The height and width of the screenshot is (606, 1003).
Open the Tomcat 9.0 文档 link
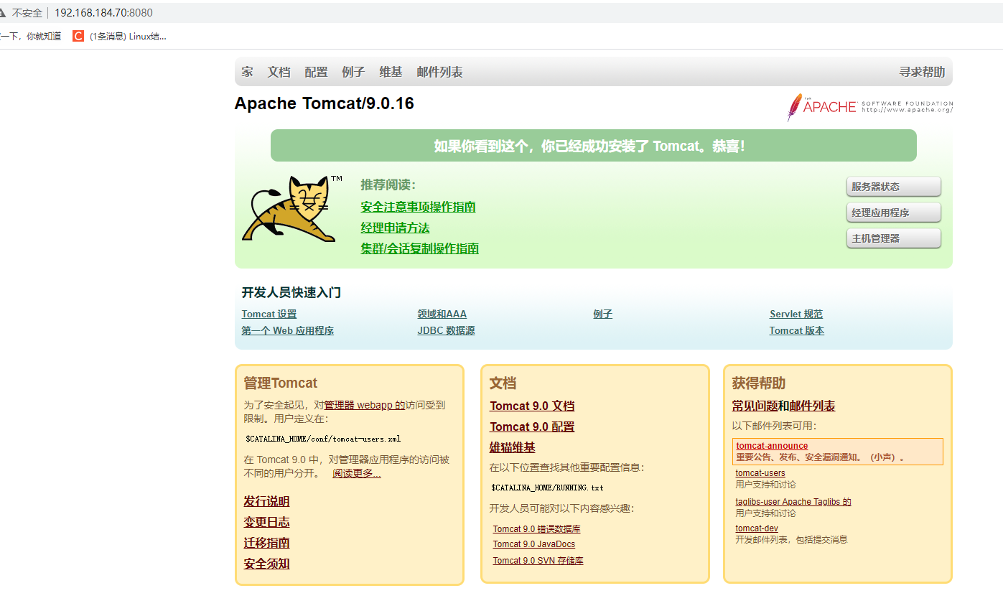click(532, 406)
